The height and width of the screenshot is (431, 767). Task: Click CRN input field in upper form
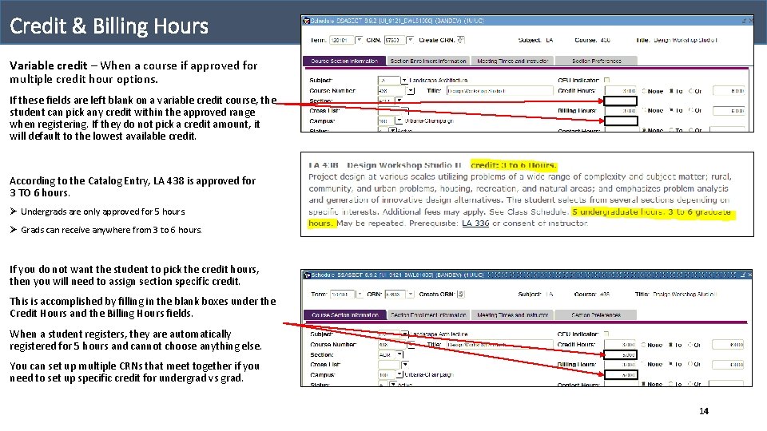(395, 40)
